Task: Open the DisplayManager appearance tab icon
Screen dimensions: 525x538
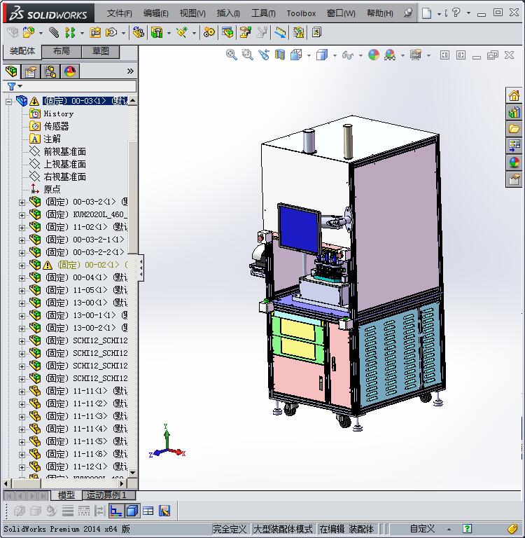Action: (x=70, y=71)
